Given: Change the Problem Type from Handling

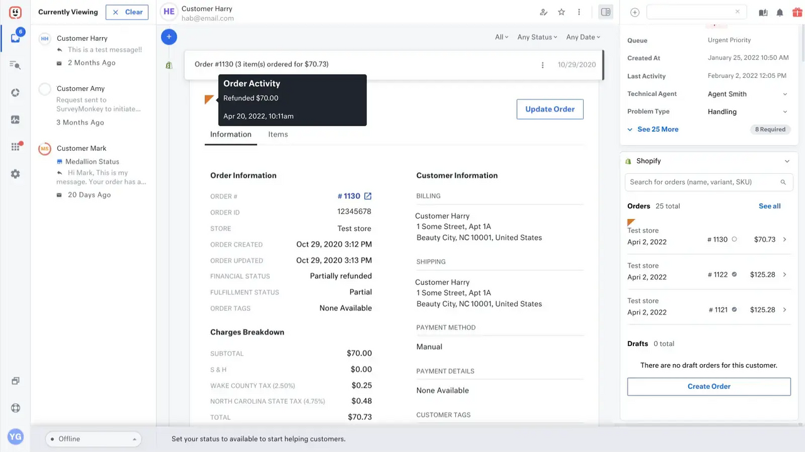Looking at the screenshot, I should tap(747, 111).
